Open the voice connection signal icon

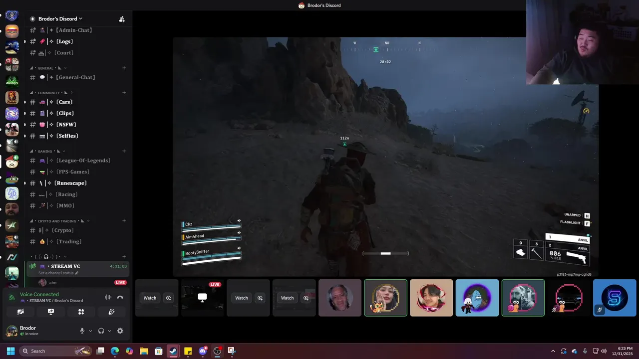click(x=11, y=297)
